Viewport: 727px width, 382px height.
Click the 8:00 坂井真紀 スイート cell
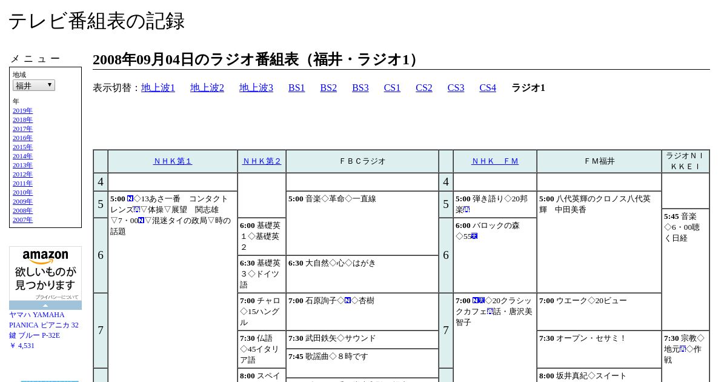(599, 375)
